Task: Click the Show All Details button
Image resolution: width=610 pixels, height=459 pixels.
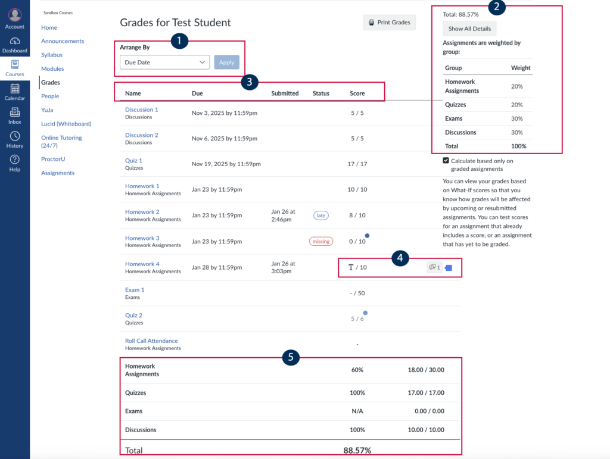Action: coord(468,28)
